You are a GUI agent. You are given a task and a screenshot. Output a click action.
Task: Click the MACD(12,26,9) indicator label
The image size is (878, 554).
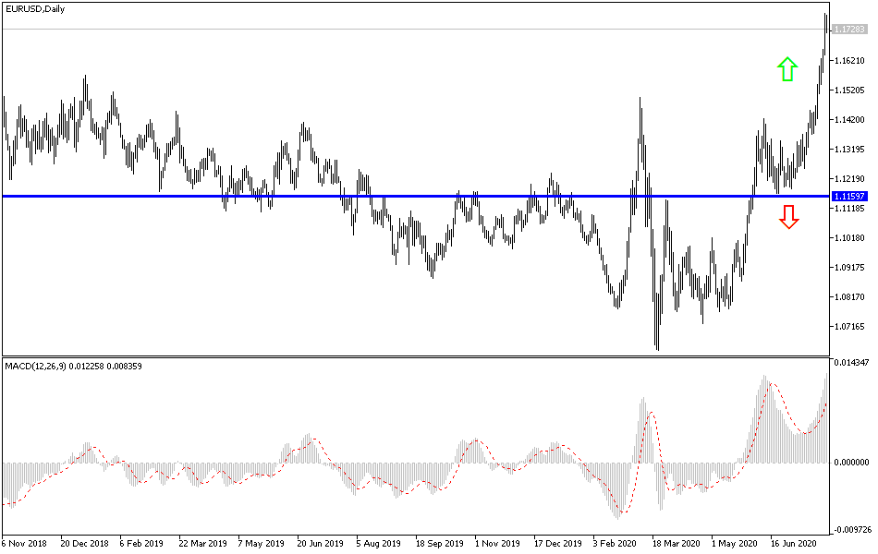(36, 367)
